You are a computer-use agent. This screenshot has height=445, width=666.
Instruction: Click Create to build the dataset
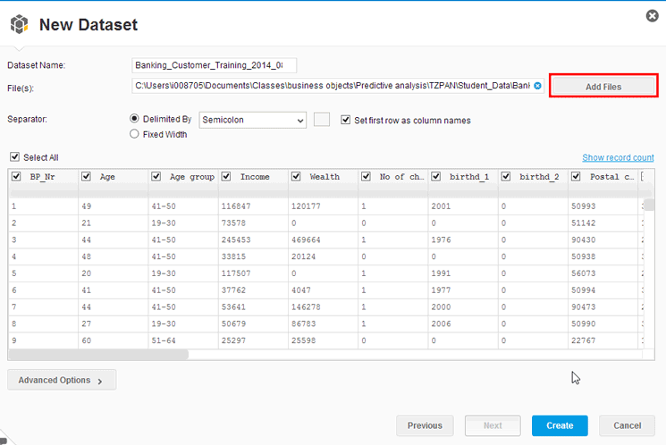coord(560,425)
